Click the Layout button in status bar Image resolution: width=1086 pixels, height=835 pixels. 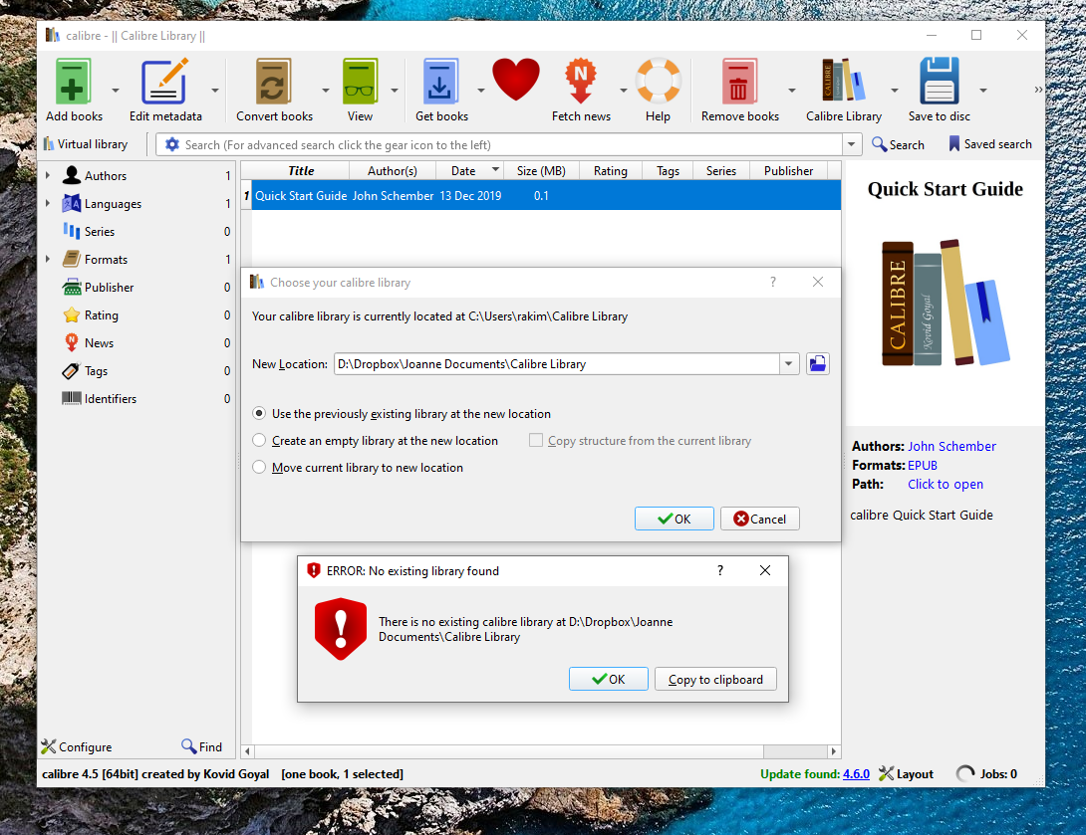click(x=906, y=773)
